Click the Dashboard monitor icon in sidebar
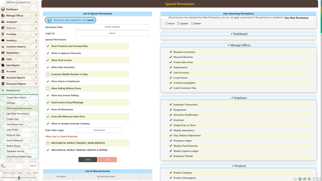 point(3,9)
